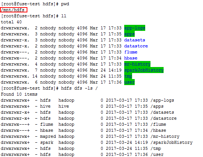Select the green mr-history directory

tap(137, 64)
